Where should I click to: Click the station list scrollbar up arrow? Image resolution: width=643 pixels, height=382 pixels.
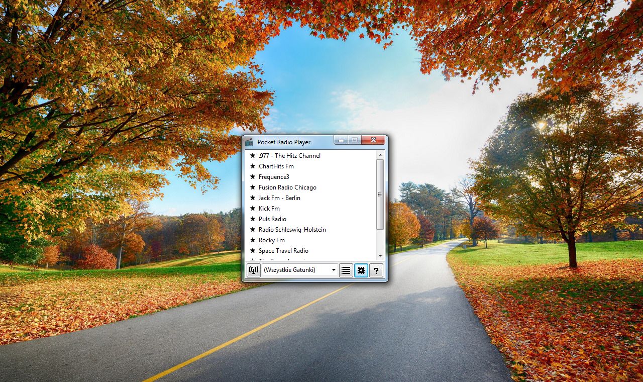(380, 155)
